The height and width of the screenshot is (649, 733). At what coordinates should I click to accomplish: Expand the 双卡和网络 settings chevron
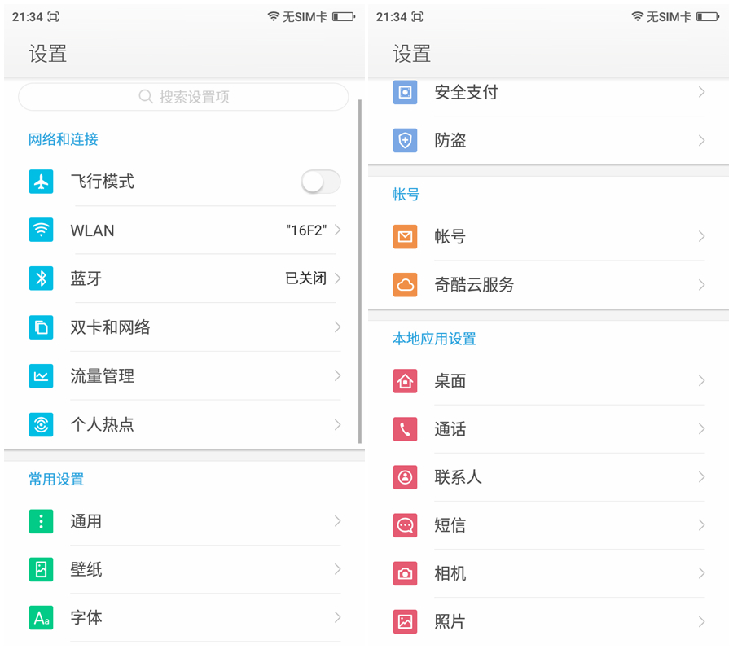tap(338, 327)
